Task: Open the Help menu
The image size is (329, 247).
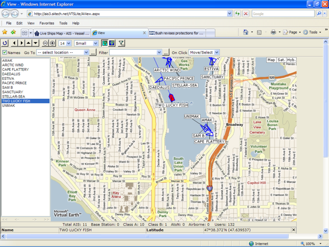Action: [76, 23]
